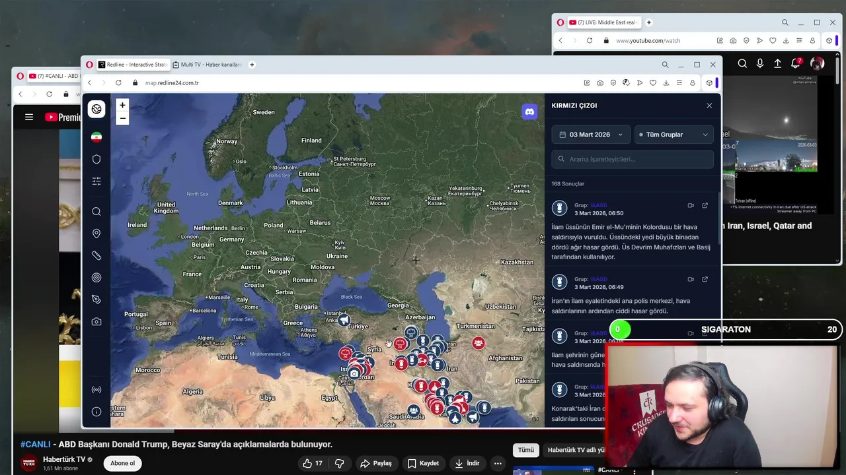Click the airplane marker near Türkiye on the map
Screen dimensions: 846x475
(x=344, y=321)
